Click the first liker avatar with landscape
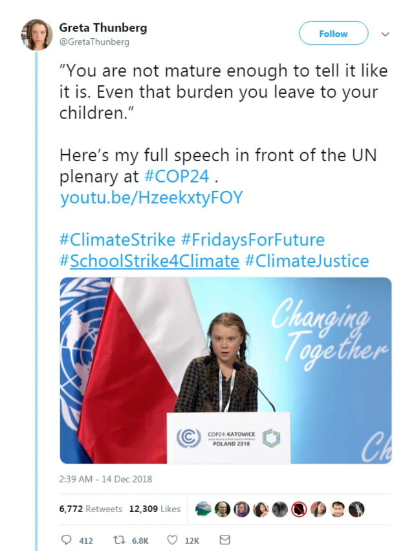Screen dimensions: 414x551 click(x=204, y=509)
